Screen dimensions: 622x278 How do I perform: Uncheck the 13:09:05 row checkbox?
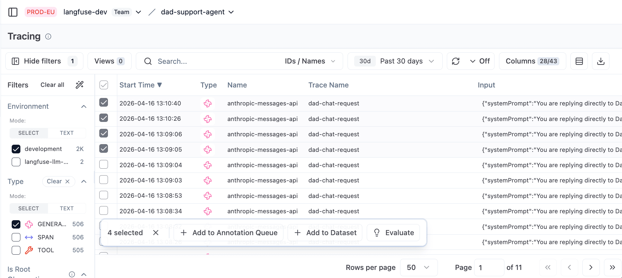(x=104, y=149)
